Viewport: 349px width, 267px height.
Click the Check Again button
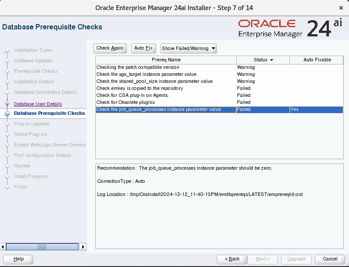110,48
